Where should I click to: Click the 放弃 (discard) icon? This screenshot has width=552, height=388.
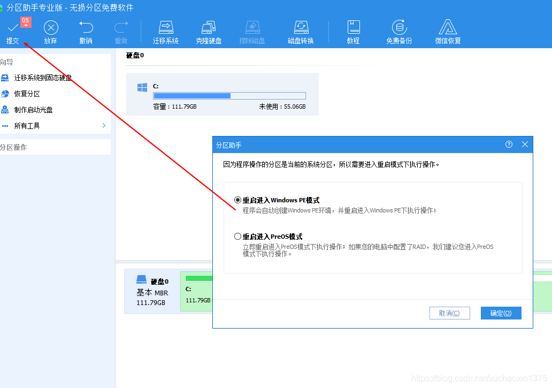(51, 27)
